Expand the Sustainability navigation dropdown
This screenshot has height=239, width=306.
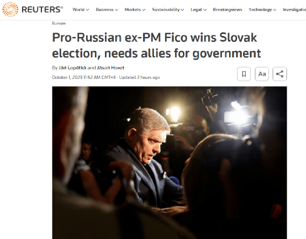tap(168, 9)
